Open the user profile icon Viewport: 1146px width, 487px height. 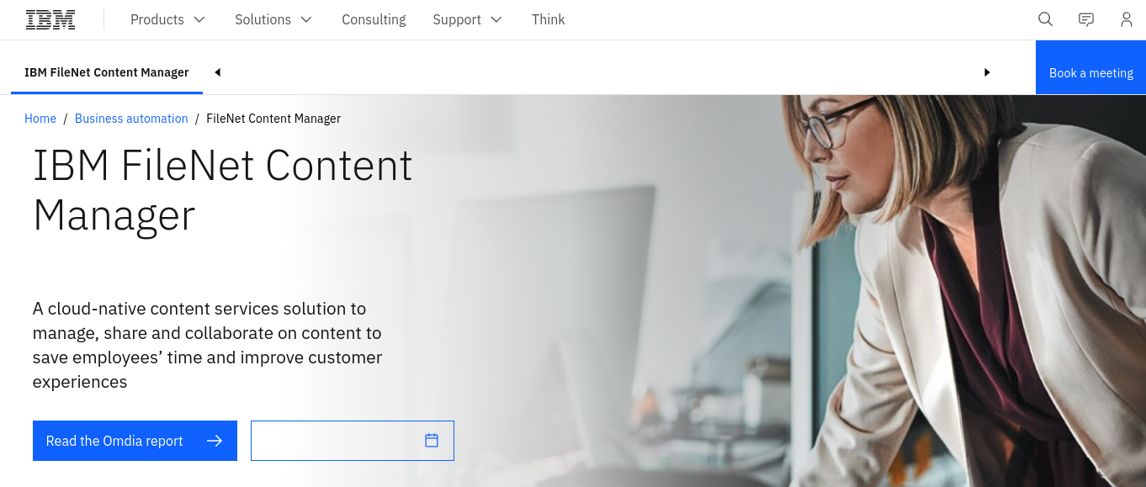(x=1127, y=19)
